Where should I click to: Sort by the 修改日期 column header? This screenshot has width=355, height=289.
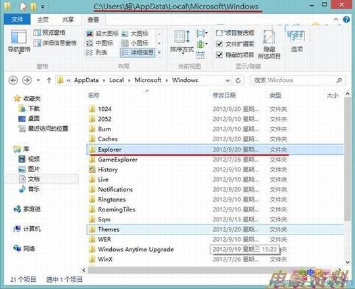[x=224, y=95]
